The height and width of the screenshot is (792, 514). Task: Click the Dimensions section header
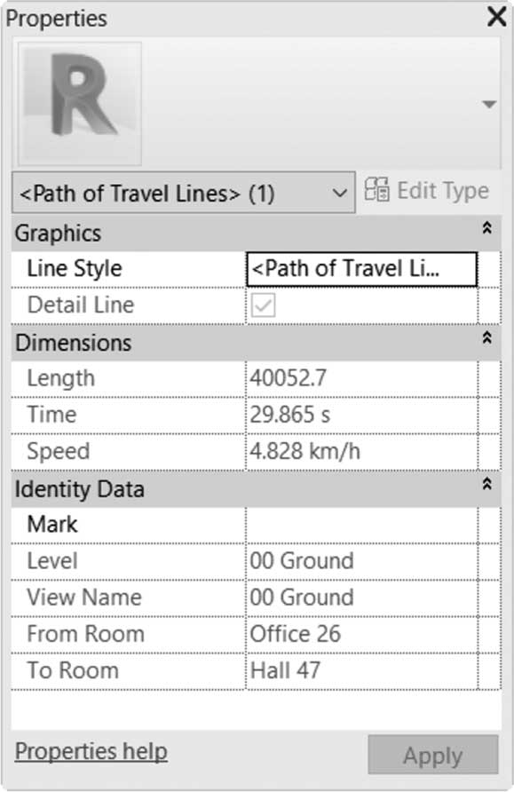256,343
